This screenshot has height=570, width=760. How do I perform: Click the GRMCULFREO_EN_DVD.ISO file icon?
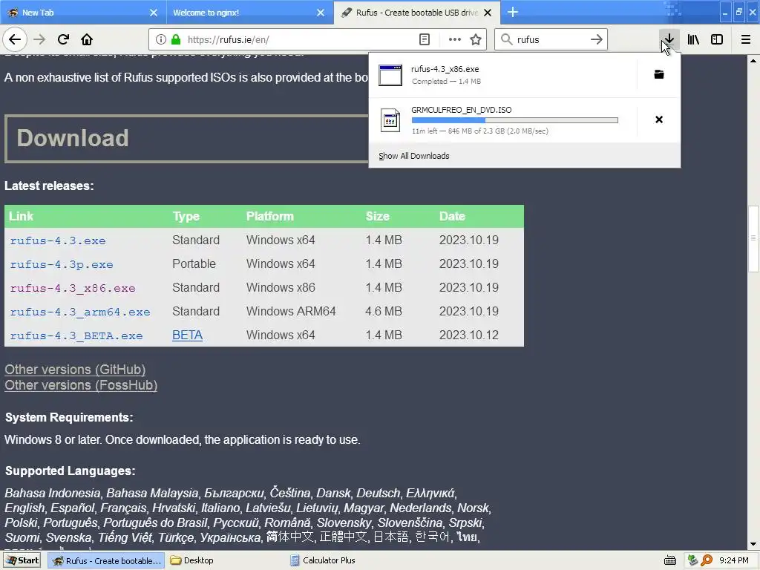[390, 120]
